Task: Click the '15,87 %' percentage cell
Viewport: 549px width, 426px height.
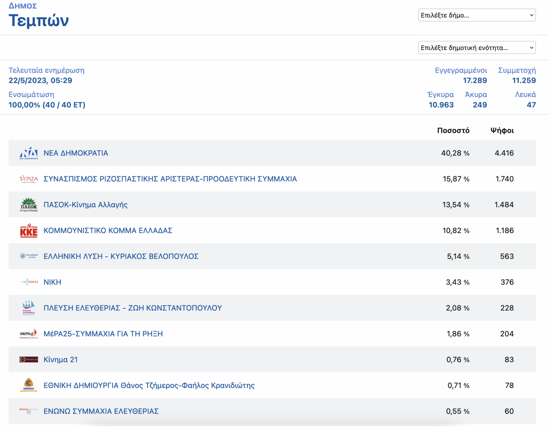Action: tap(456, 179)
